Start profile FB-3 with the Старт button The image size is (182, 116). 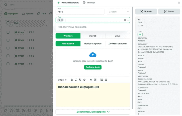point(20,48)
